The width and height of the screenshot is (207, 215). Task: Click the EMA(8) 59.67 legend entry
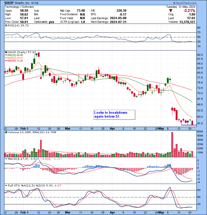point(14,58)
